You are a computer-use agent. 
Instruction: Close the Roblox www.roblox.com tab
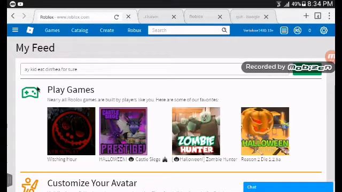tap(128, 17)
